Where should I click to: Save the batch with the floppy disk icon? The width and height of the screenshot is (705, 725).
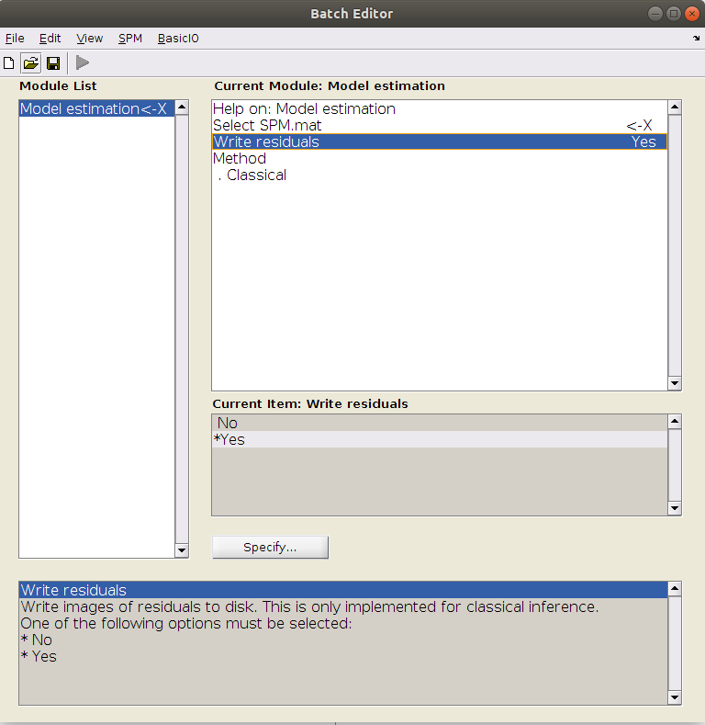(53, 62)
